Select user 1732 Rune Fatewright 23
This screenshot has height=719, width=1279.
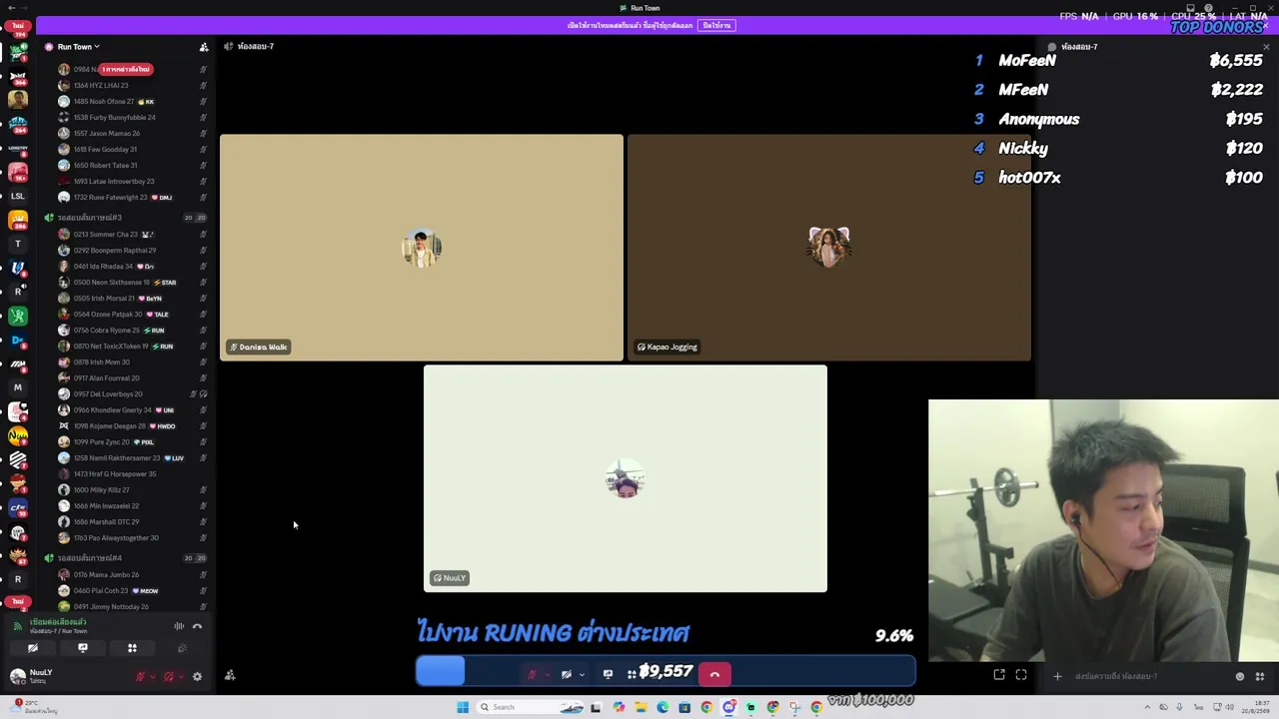[x=132, y=197]
